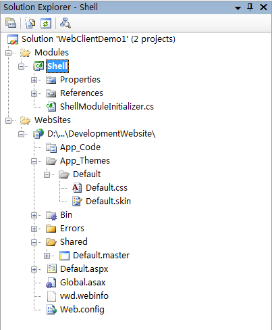Select Default.aspx file
Screen dimensions: 272x330
point(84,269)
